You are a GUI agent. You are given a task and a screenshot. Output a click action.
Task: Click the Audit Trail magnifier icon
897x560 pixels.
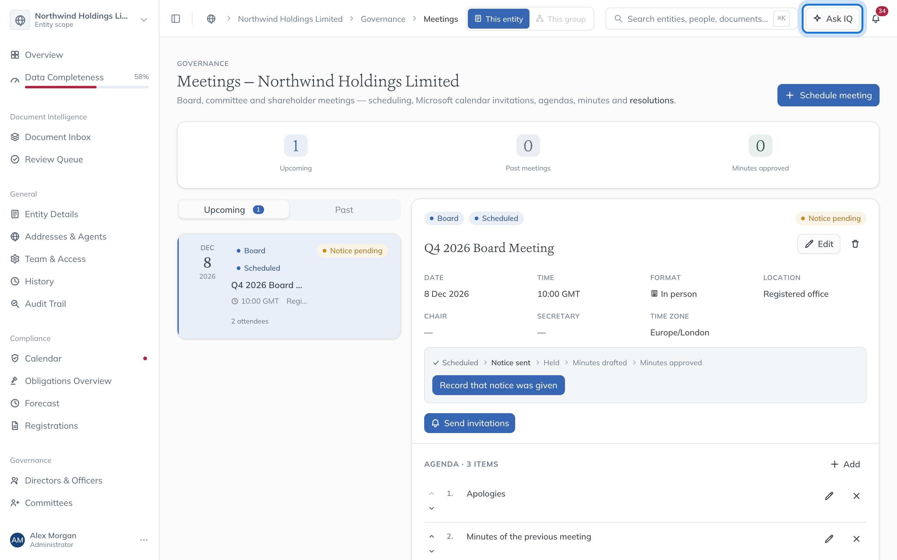coord(15,304)
